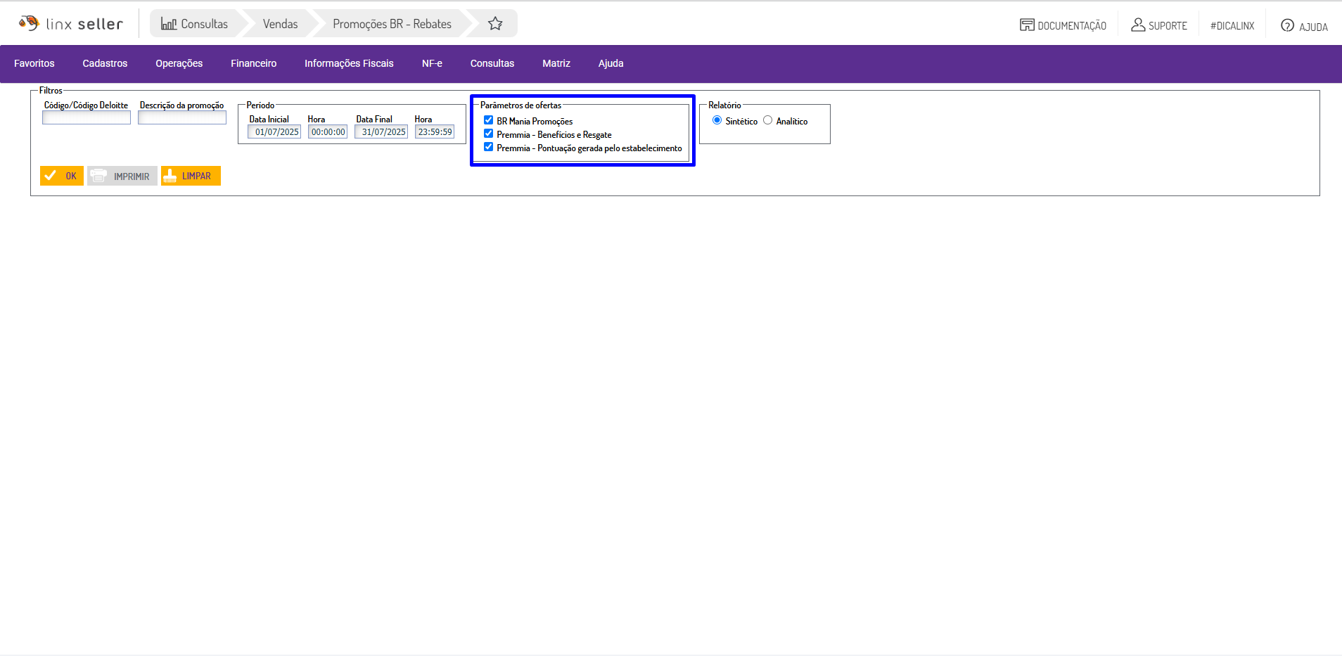Image resolution: width=1342 pixels, height=656 pixels.
Task: Select the Analítico report radio button
Action: [767, 120]
